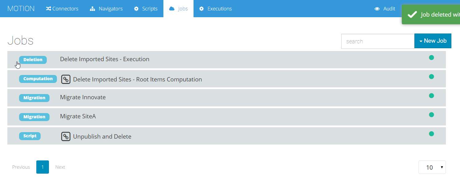Click the MOTION logo text
The height and width of the screenshot is (181, 460).
click(x=21, y=9)
